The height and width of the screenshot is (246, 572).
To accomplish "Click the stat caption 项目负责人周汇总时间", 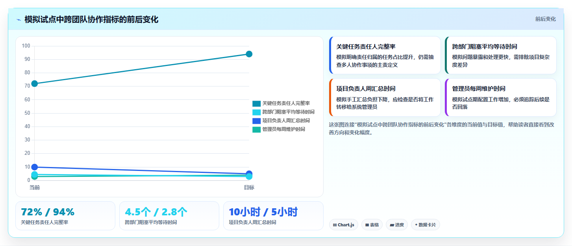I will (252, 222).
